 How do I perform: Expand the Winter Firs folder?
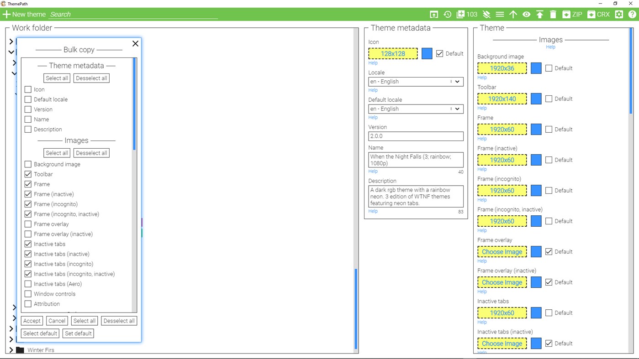click(x=11, y=349)
